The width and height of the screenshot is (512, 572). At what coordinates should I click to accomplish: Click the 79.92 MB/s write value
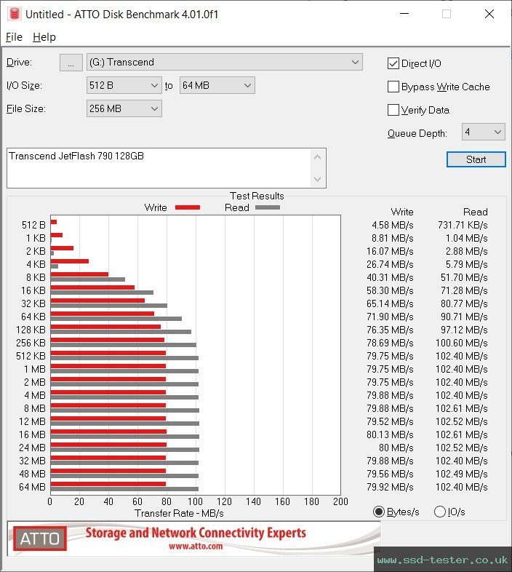pyautogui.click(x=390, y=487)
